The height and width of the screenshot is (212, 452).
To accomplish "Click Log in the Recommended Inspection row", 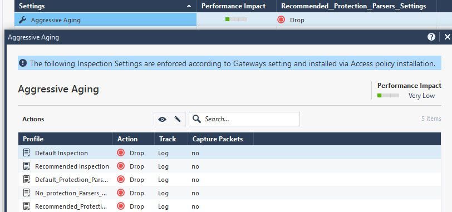I will (x=163, y=166).
